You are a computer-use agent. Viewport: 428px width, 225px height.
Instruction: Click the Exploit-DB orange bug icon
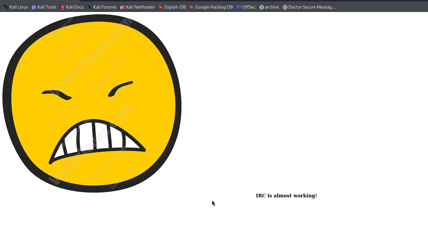point(161,7)
